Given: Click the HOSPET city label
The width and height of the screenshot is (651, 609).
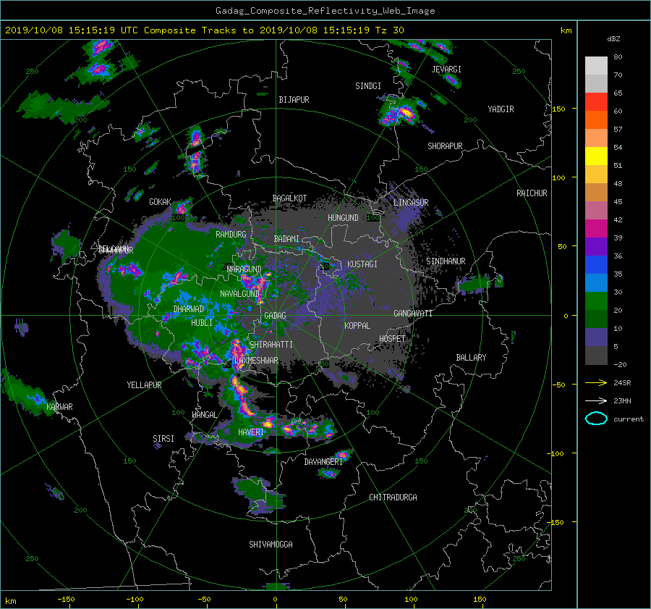Looking at the screenshot, I should click(x=392, y=339).
